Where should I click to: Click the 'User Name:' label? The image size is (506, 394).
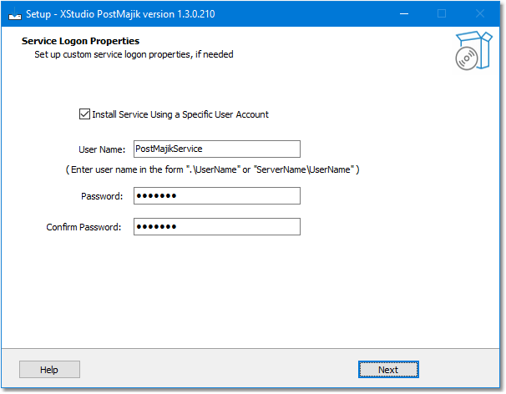point(102,149)
